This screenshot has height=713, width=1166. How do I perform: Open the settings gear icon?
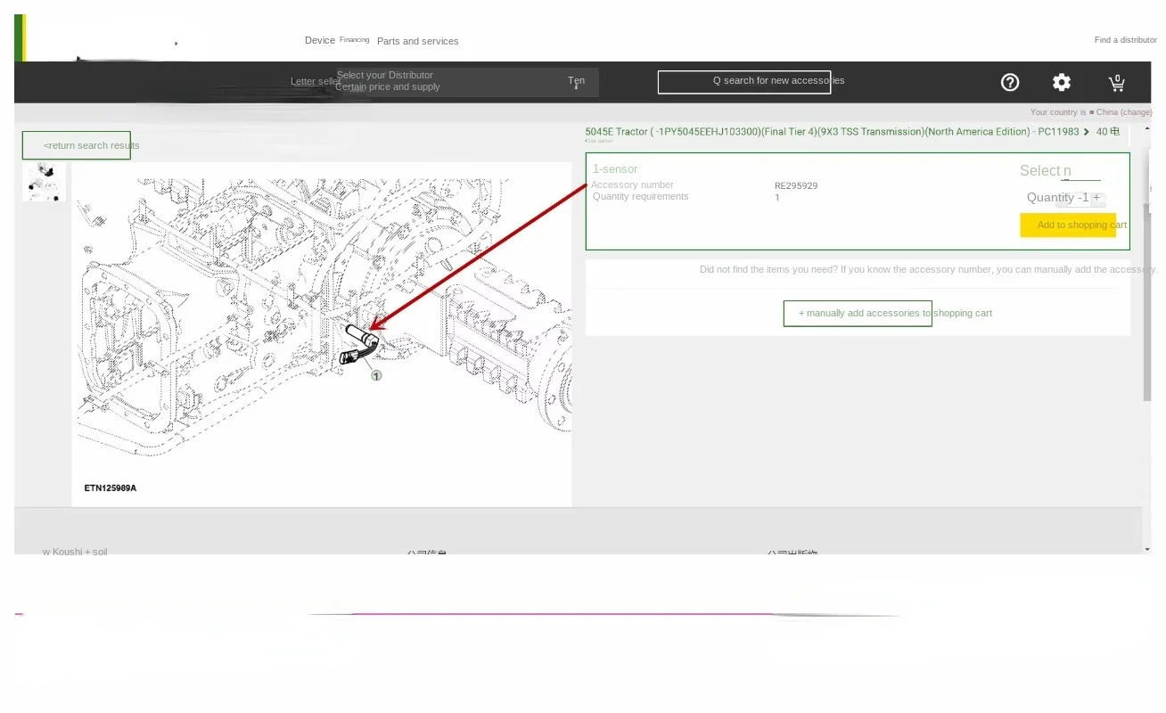1062,82
